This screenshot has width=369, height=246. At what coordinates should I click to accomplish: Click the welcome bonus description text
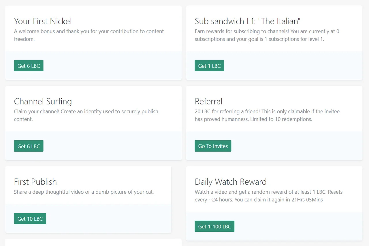tap(89, 35)
